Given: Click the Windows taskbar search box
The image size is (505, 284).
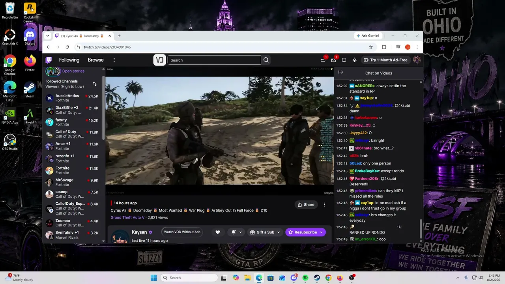Looking at the screenshot, I should click(x=189, y=278).
